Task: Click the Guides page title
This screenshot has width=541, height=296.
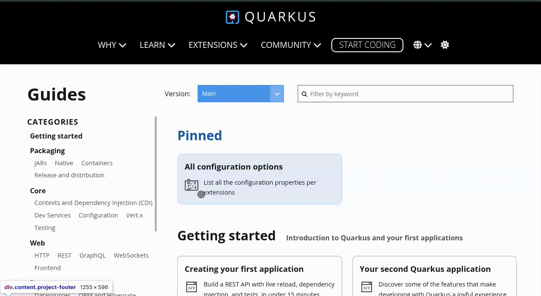Action: (57, 94)
